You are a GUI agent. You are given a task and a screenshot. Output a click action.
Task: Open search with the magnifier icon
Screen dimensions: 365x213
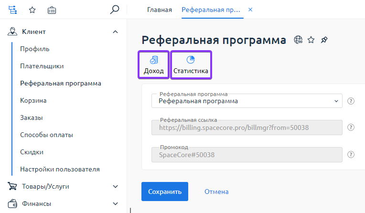pos(115,10)
